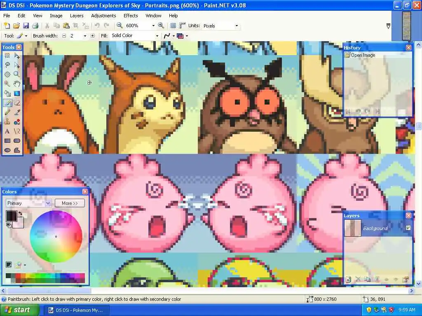The width and height of the screenshot is (422, 316).
Task: Select the Pencil tool
Action: point(7,112)
